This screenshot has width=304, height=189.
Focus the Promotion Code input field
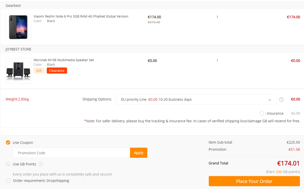coord(71,153)
